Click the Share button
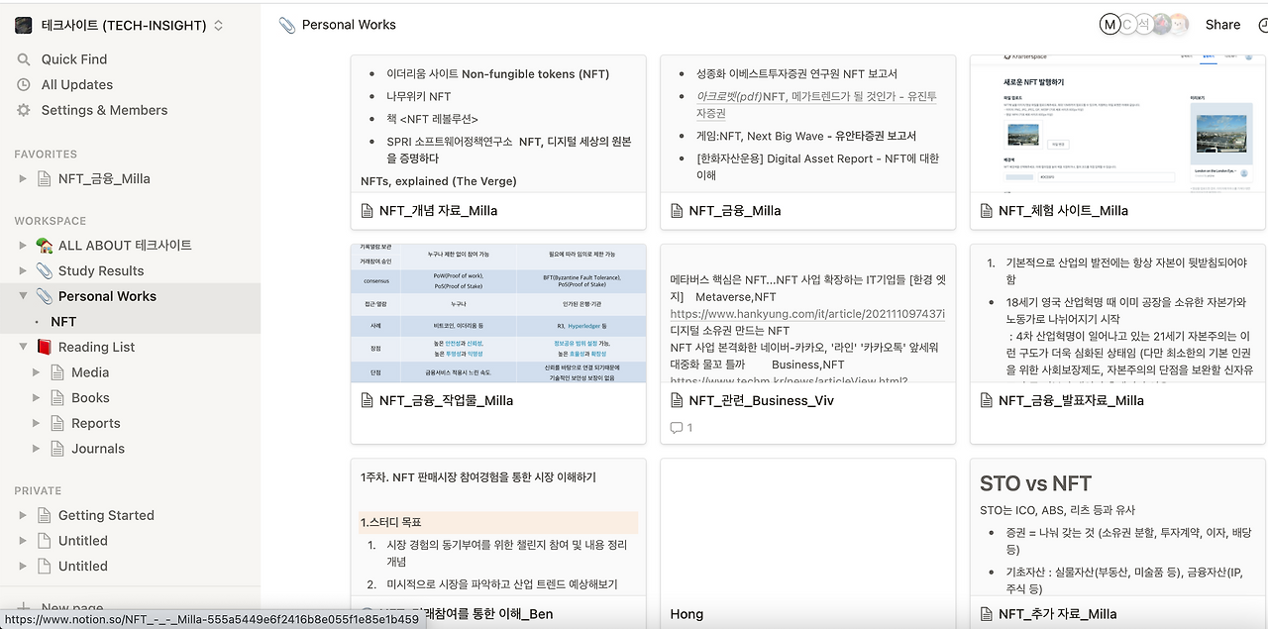Screen dimensions: 1268x629 click(x=1222, y=24)
